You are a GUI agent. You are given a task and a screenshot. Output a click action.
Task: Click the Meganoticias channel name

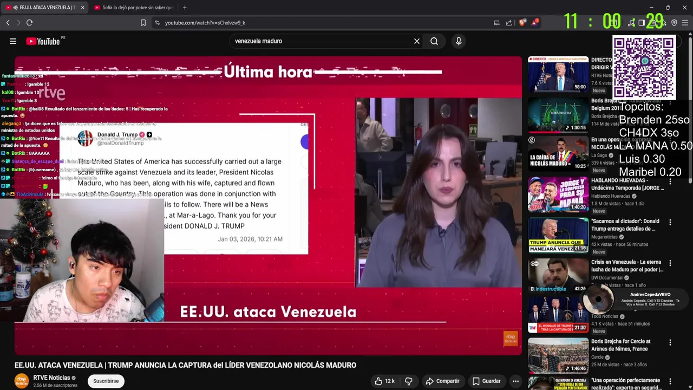click(x=605, y=237)
